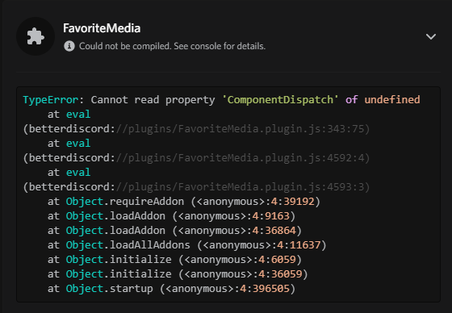Viewport: 452px width, 313px height.
Task: Click 'Could not be compiled' message text
Action: click(x=173, y=46)
